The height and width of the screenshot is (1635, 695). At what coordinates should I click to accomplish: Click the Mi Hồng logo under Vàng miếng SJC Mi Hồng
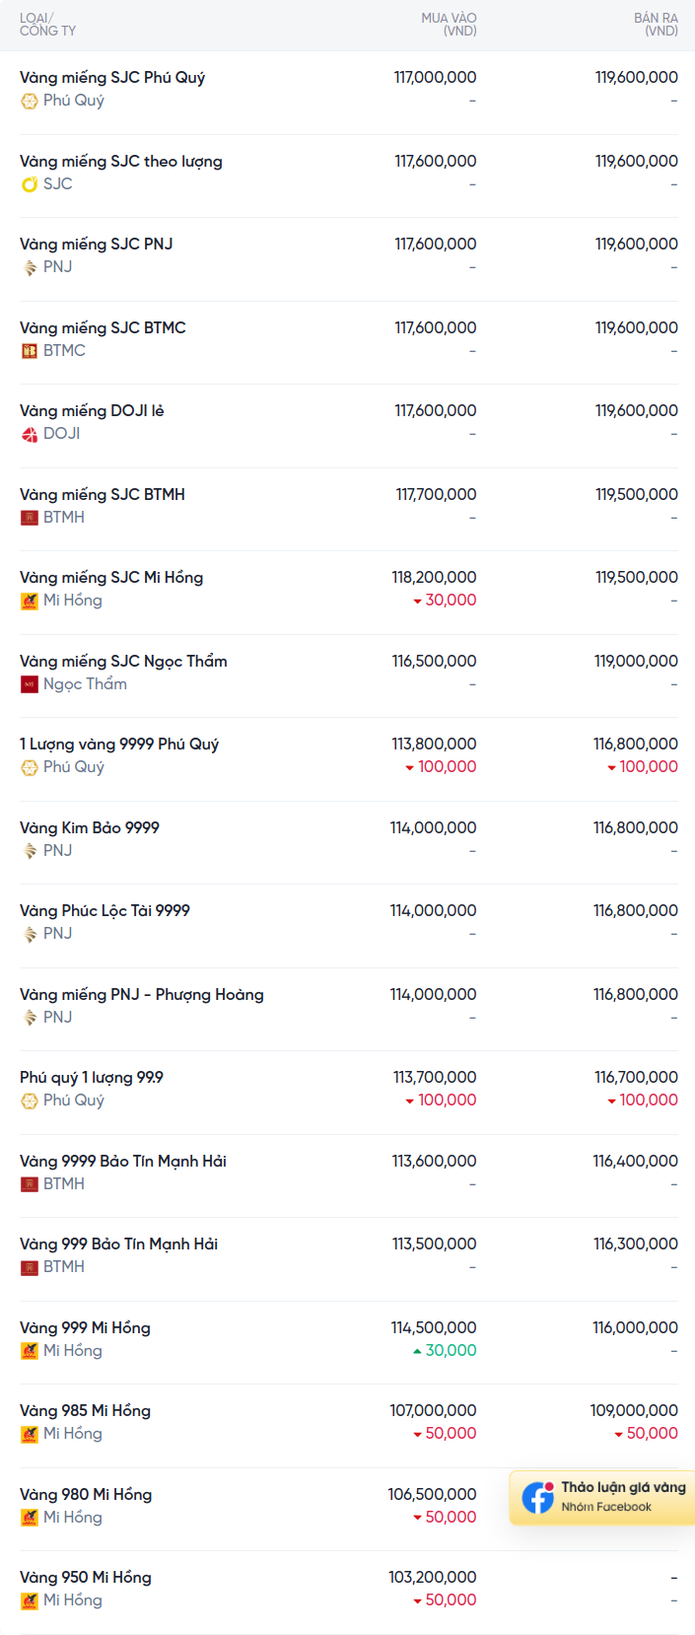click(x=30, y=601)
